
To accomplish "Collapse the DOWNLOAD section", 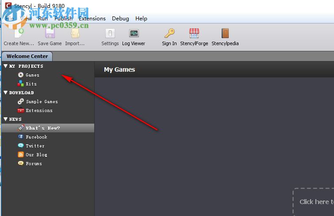I will pyautogui.click(x=6, y=93).
